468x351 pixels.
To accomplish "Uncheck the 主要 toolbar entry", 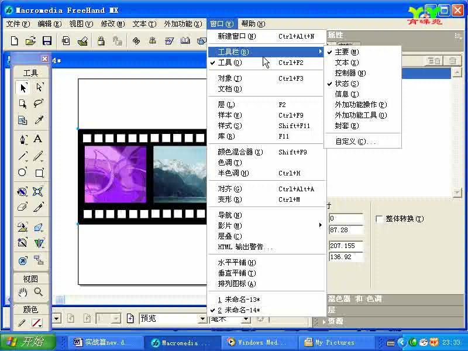I will [363, 52].
